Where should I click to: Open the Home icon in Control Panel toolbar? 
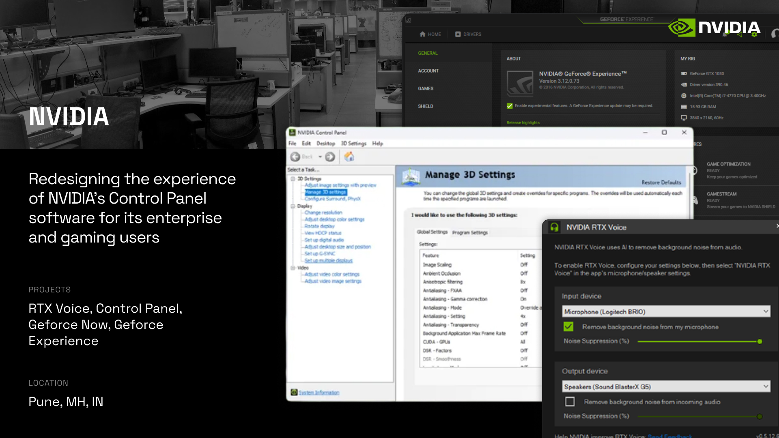click(349, 157)
